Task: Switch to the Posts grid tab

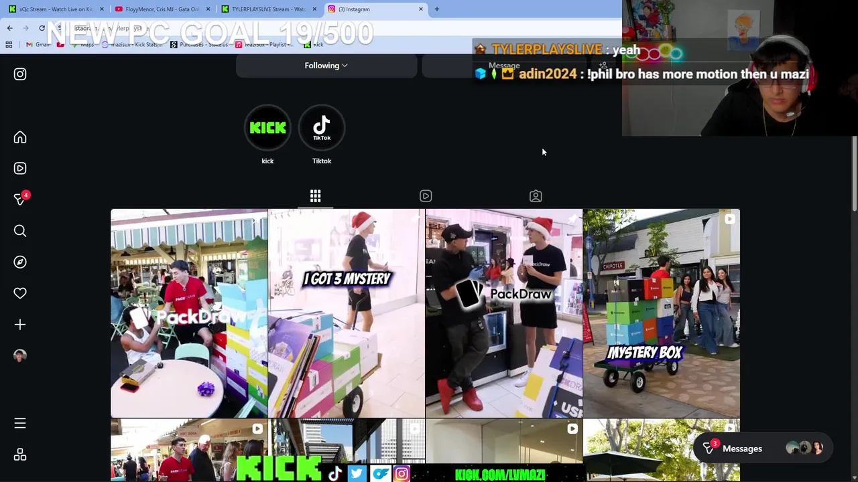Action: click(315, 196)
